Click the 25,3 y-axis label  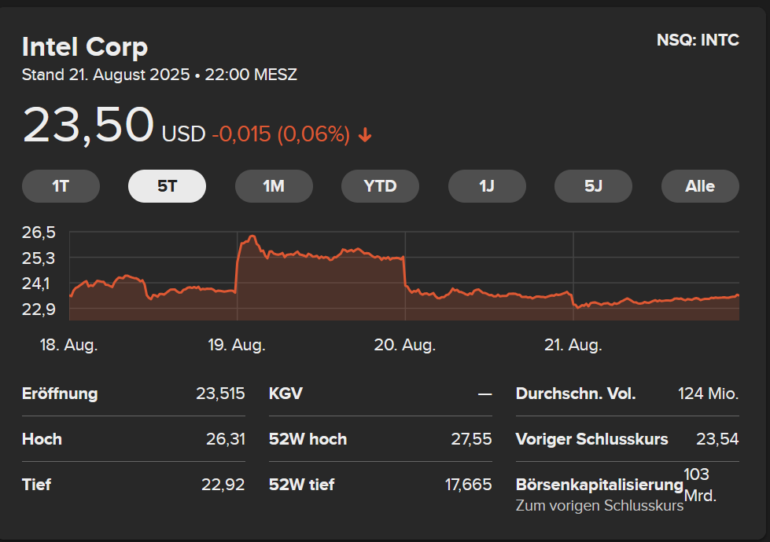tap(39, 258)
